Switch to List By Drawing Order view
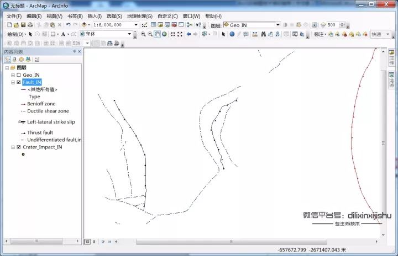Screen dimensions: 398x256 [x=7, y=60]
